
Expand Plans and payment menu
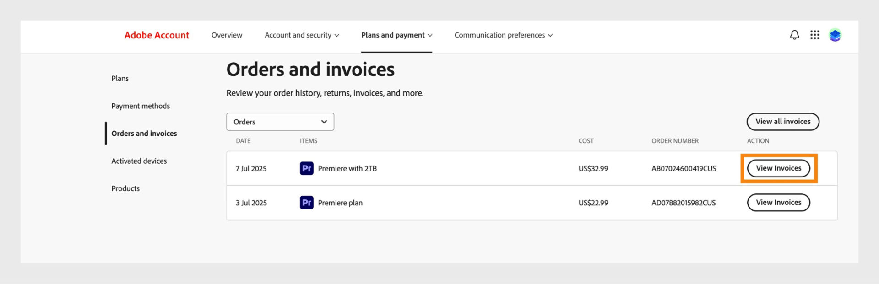(x=396, y=35)
